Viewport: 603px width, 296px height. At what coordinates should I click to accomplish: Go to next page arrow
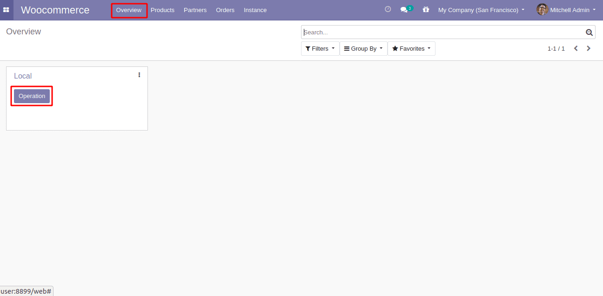(x=589, y=48)
